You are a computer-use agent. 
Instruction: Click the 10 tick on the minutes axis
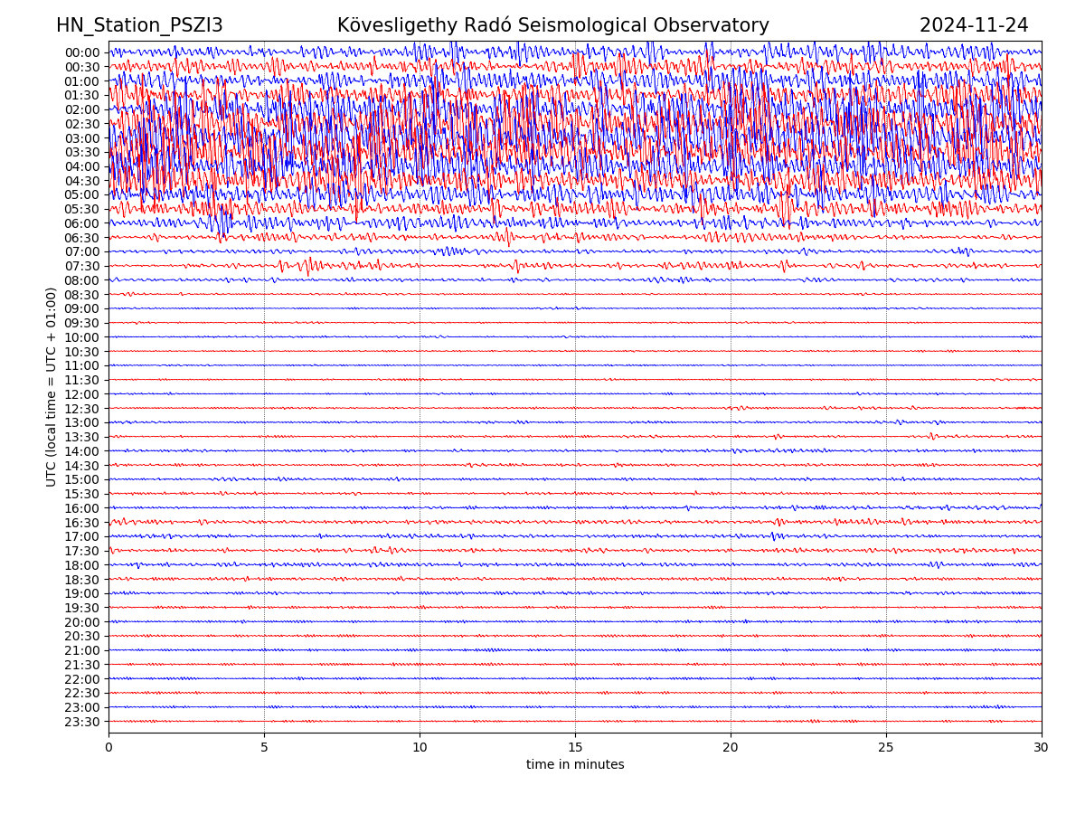[x=420, y=748]
